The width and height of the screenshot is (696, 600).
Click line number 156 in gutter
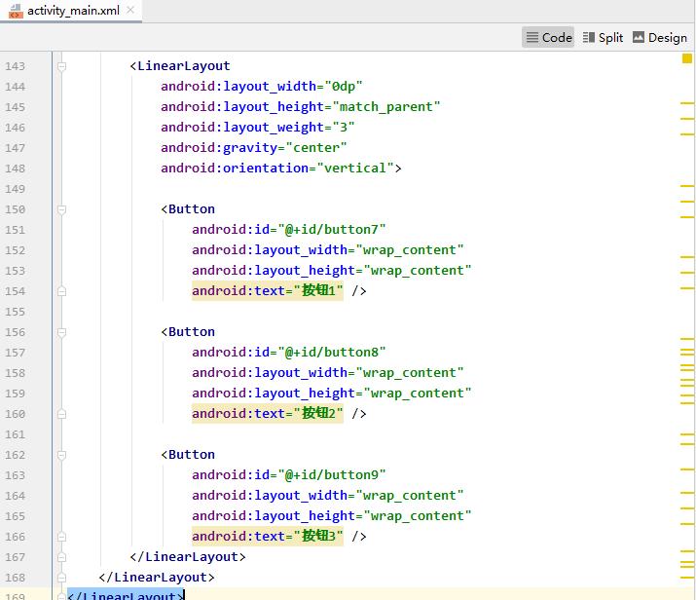tap(16, 332)
